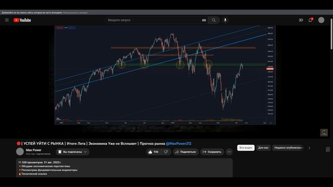Open the notifications bell
333x187 pixels.
click(311, 20)
